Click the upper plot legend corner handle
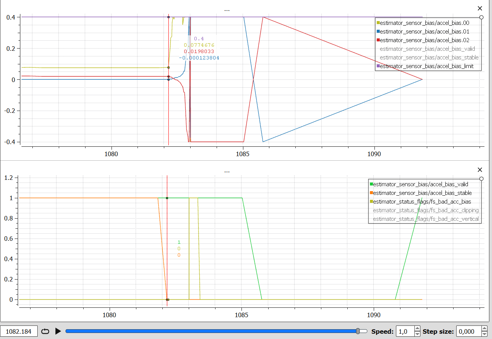Screen dimensions: 492x339 click(481, 17)
